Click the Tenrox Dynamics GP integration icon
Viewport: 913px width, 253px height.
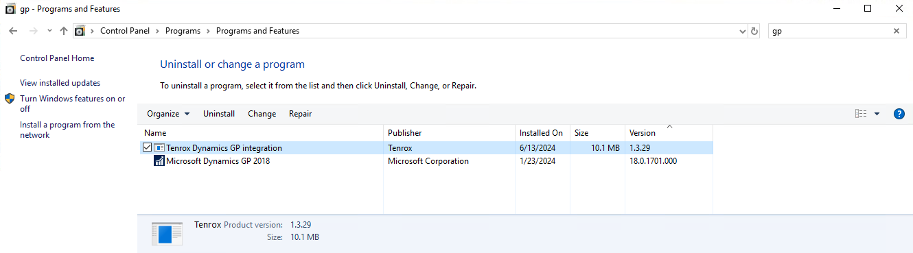pyautogui.click(x=159, y=147)
